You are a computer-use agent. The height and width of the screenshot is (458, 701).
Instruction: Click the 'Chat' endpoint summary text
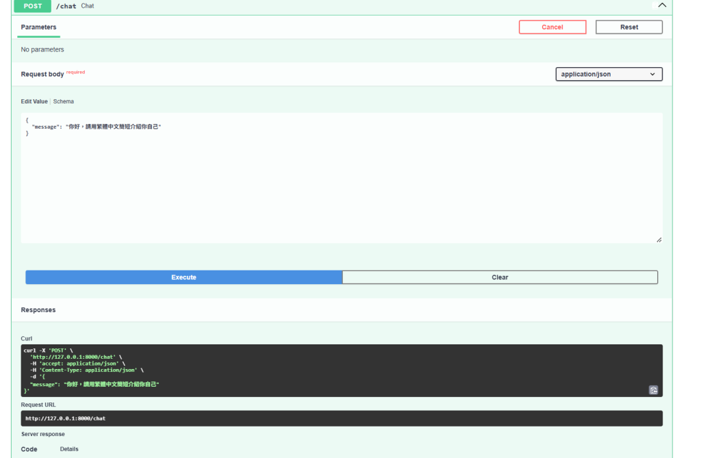(x=88, y=5)
